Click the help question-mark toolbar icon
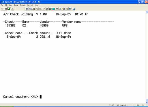 pos(67,9)
